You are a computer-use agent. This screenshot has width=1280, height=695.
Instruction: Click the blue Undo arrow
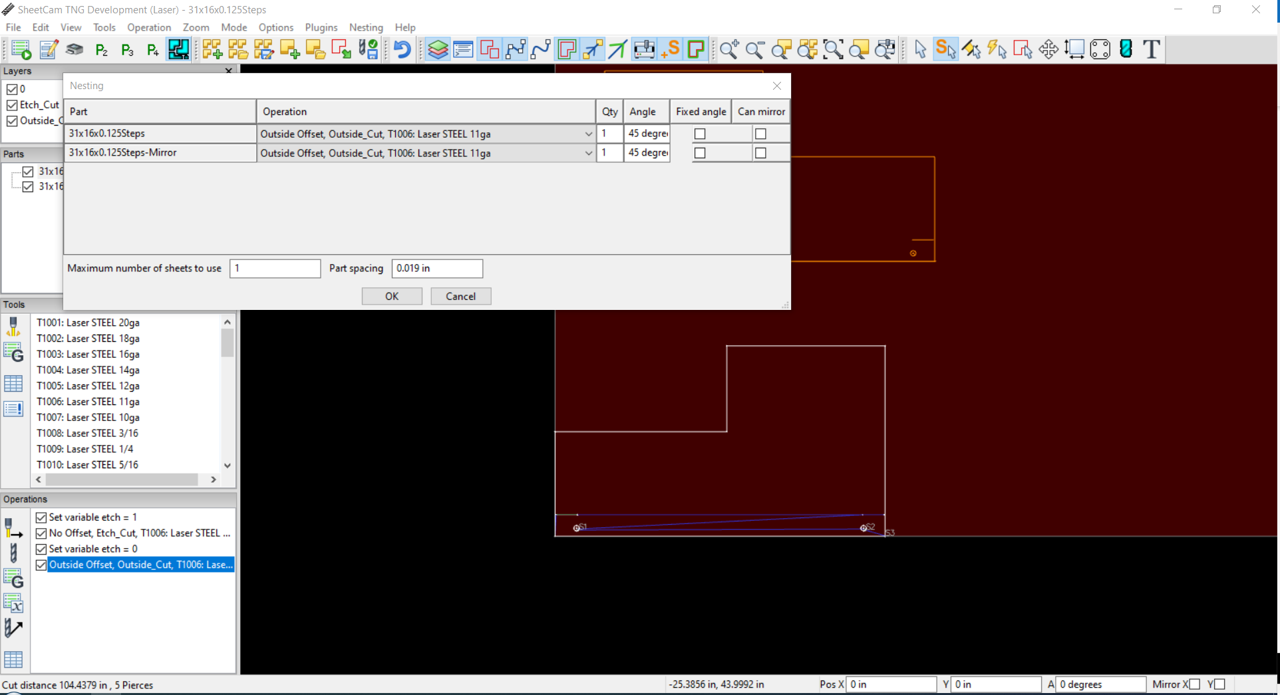coord(402,49)
